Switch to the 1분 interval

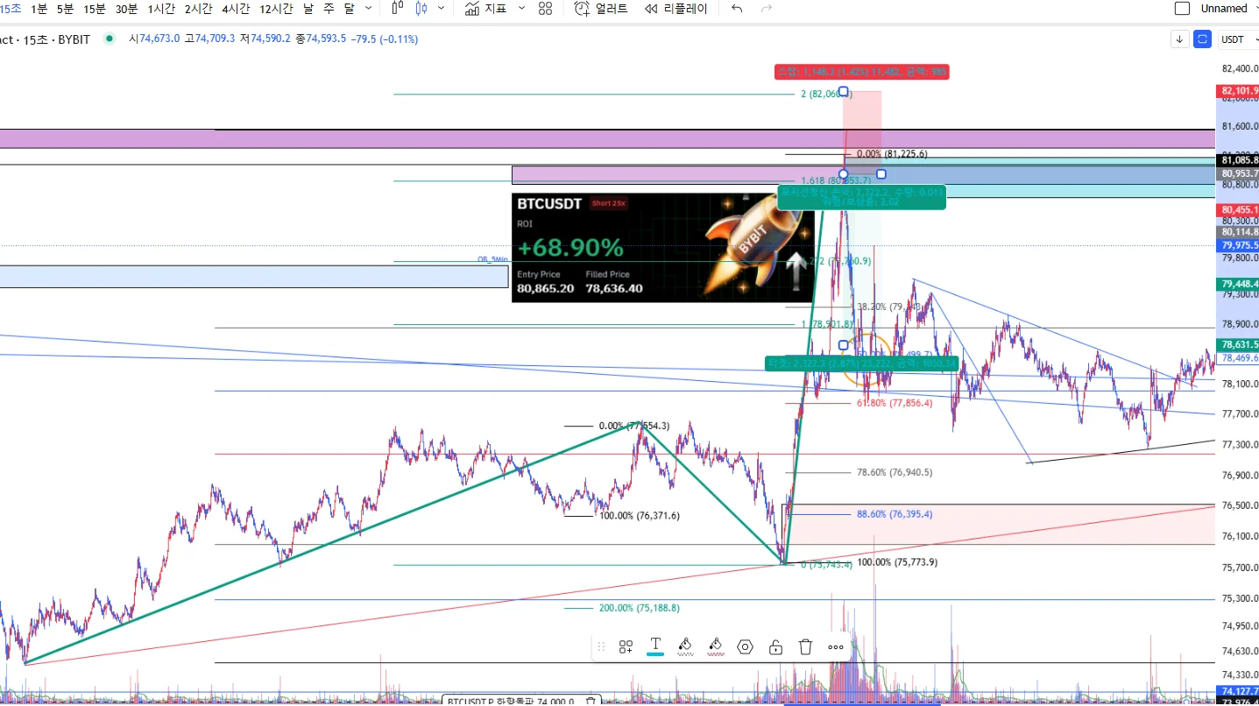(x=39, y=9)
